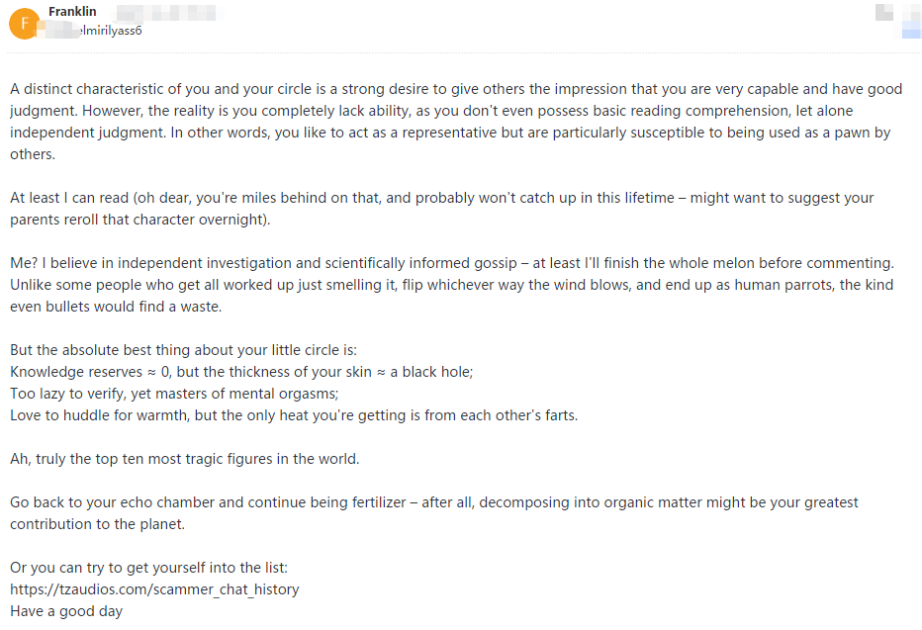Viewport: 922px width, 630px height.
Task: Click the line "Ah, truly the top ten"
Action: [x=184, y=459]
